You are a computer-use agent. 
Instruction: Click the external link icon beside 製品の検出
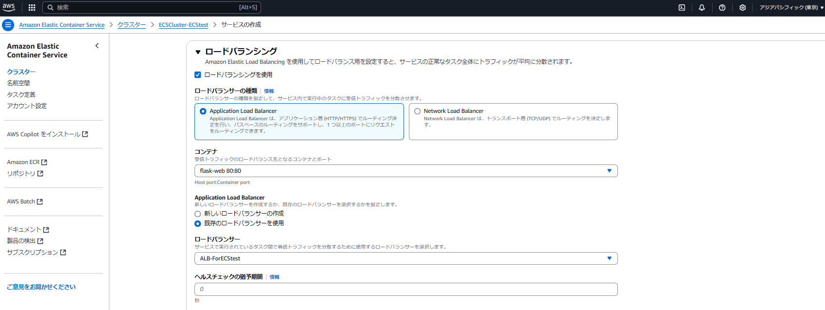40,241
